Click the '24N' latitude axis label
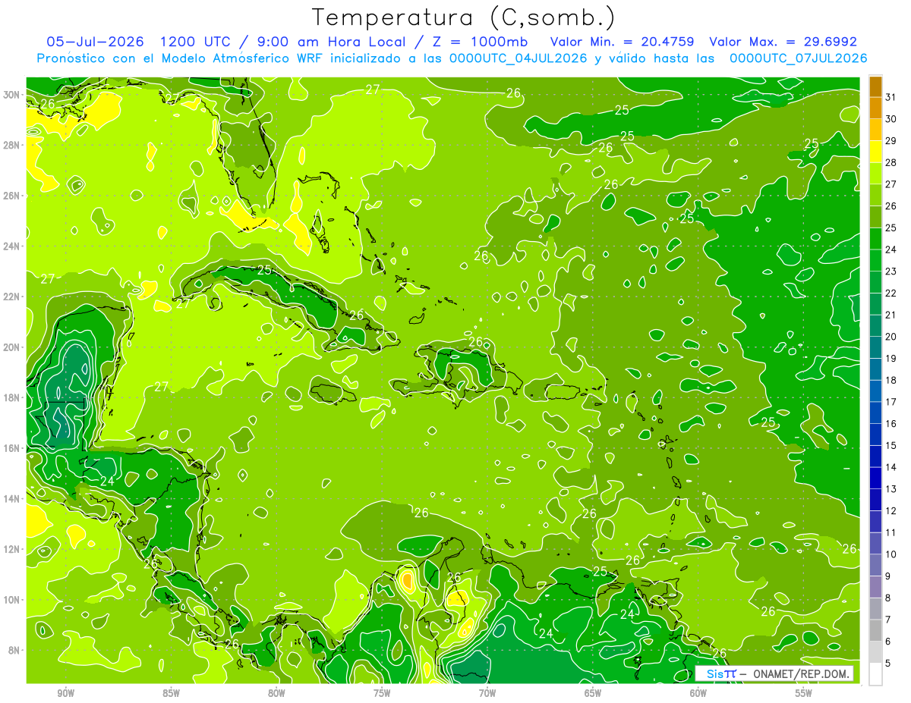The height and width of the screenshot is (703, 911). tap(12, 246)
